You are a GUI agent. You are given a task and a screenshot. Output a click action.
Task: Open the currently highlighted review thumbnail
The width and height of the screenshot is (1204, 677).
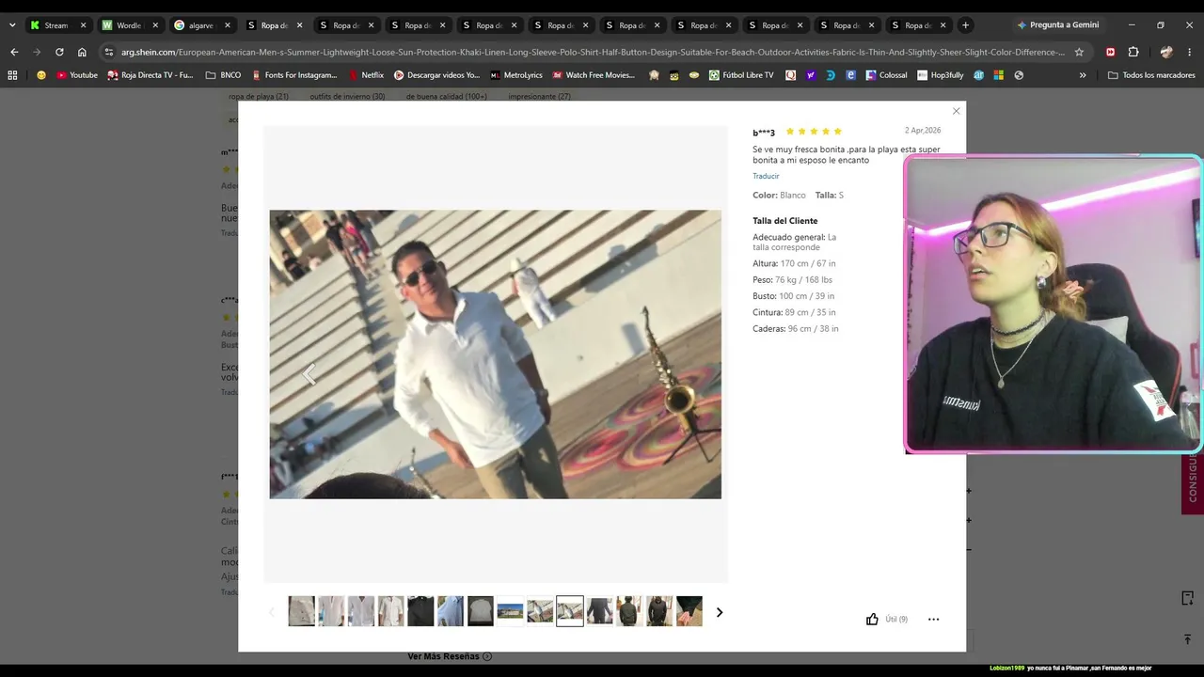[570, 611]
